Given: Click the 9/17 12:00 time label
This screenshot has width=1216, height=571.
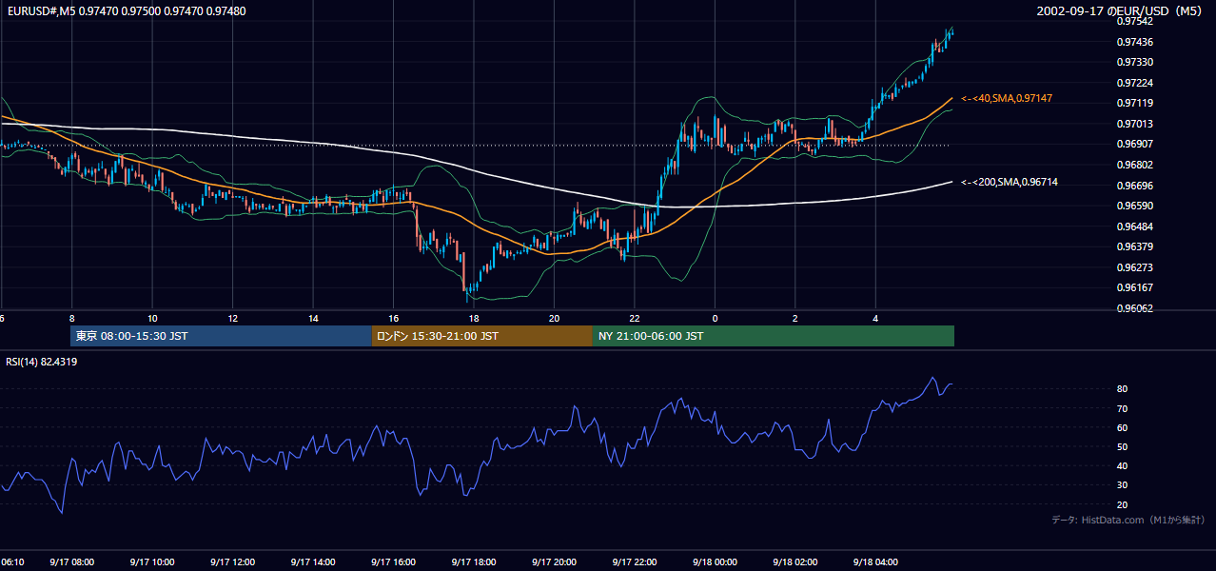Looking at the screenshot, I should pyautogui.click(x=232, y=562).
